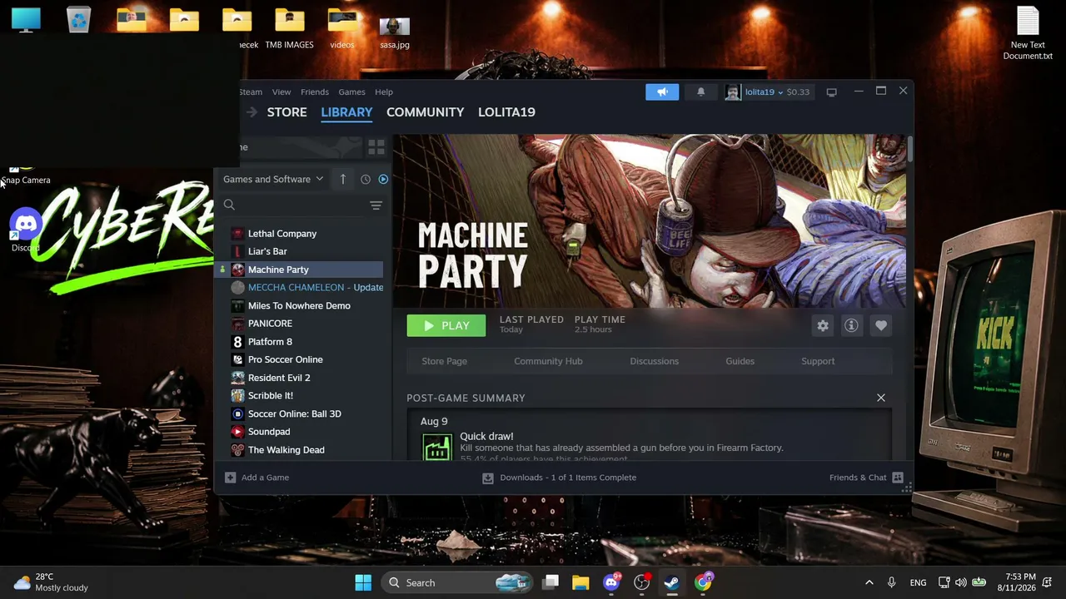
Task: Click the Windows taskbar Search box
Action: (456, 582)
